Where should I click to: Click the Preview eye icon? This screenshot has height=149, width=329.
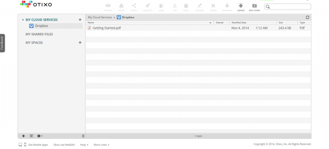(x=108, y=6)
